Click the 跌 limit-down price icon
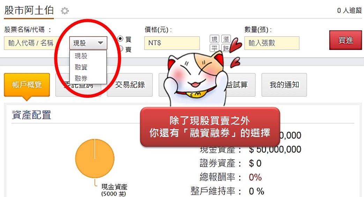The image size is (364, 197). pyautogui.click(x=226, y=48)
